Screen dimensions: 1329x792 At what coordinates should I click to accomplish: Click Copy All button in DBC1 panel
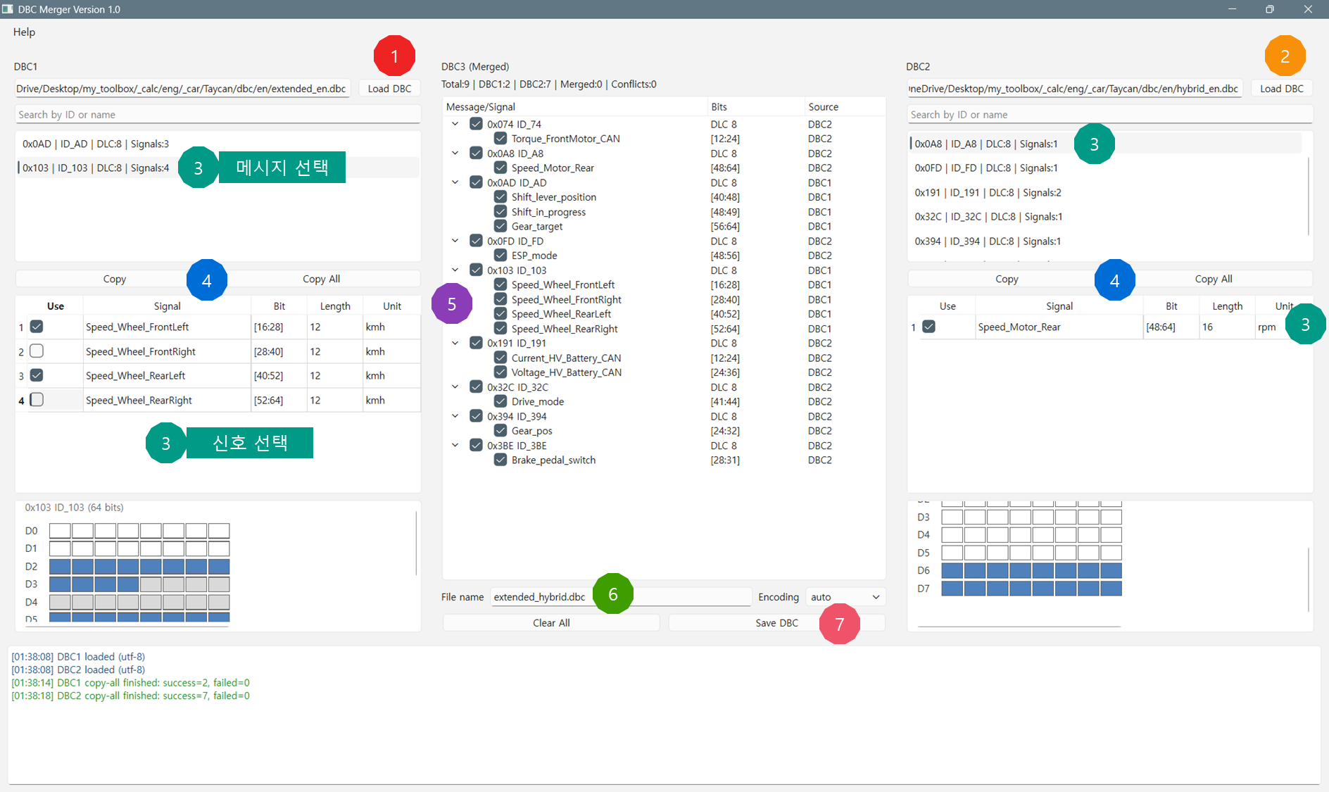(x=321, y=279)
